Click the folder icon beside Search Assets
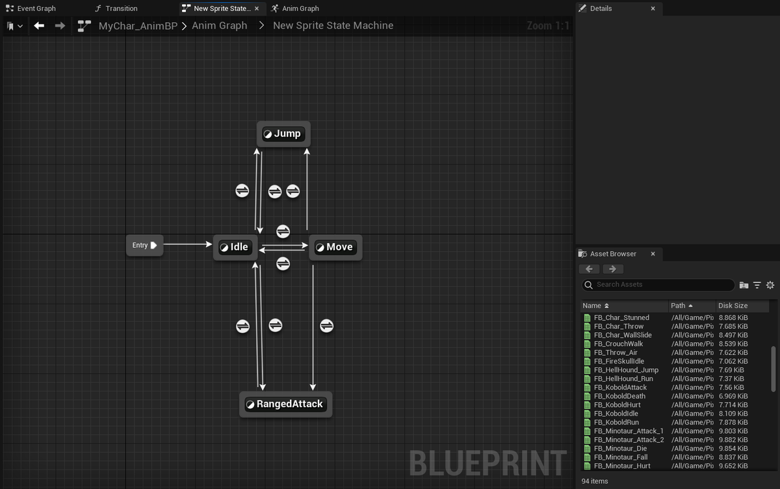The width and height of the screenshot is (780, 489). click(744, 285)
